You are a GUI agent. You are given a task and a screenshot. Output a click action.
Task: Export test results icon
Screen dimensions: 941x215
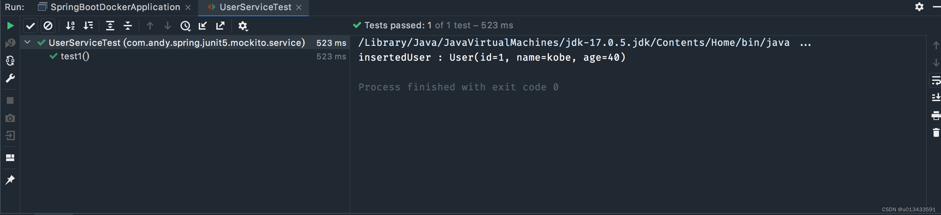(x=220, y=26)
